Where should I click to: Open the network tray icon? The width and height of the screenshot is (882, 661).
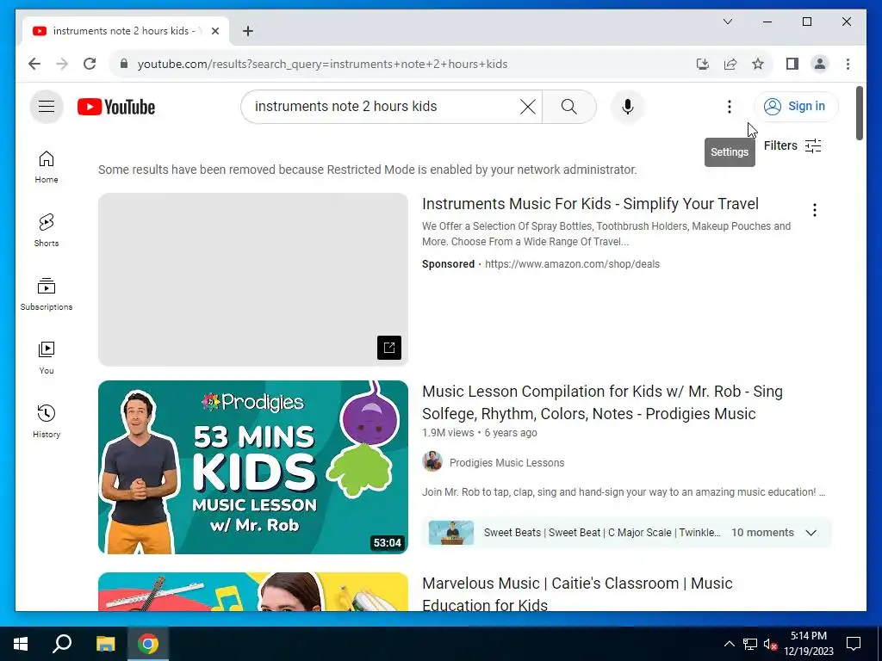(750, 644)
